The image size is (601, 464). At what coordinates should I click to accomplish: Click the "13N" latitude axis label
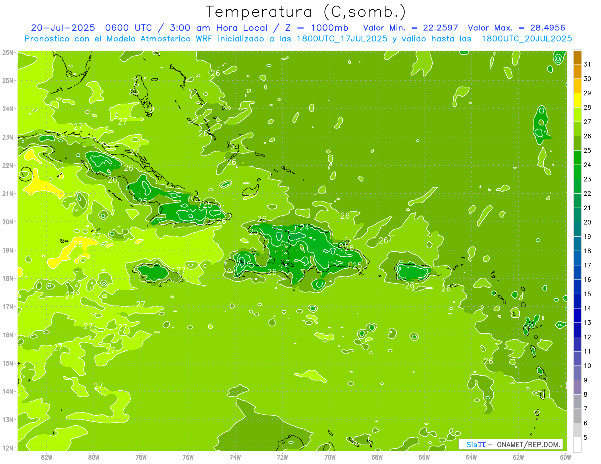pyautogui.click(x=7, y=420)
